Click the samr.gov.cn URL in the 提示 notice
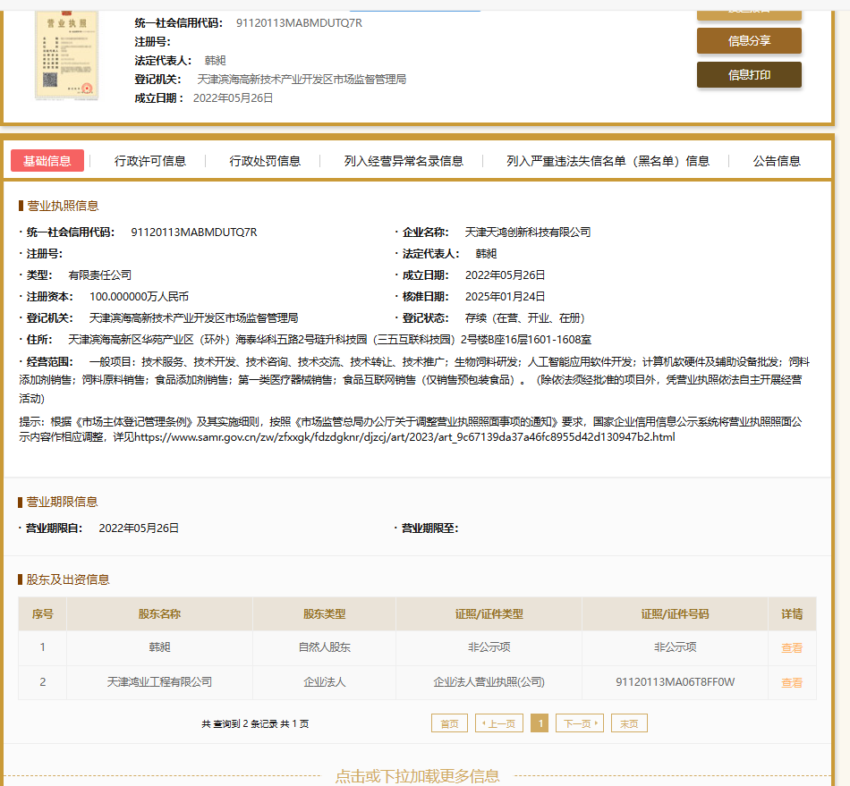 [x=404, y=436]
